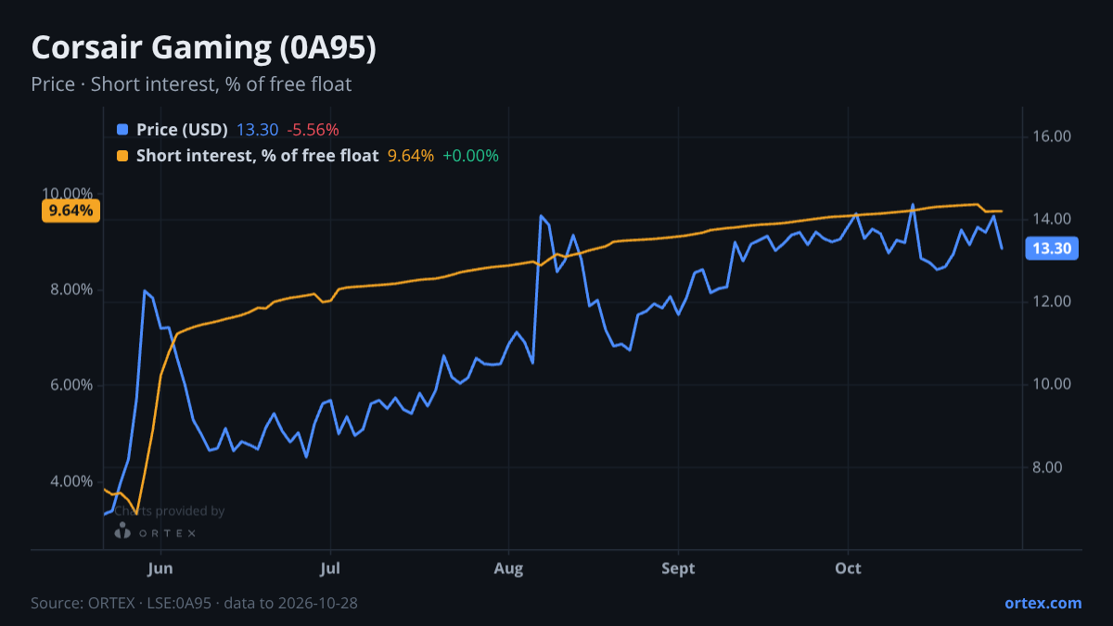Click the 6.00% left axis label

click(x=70, y=386)
